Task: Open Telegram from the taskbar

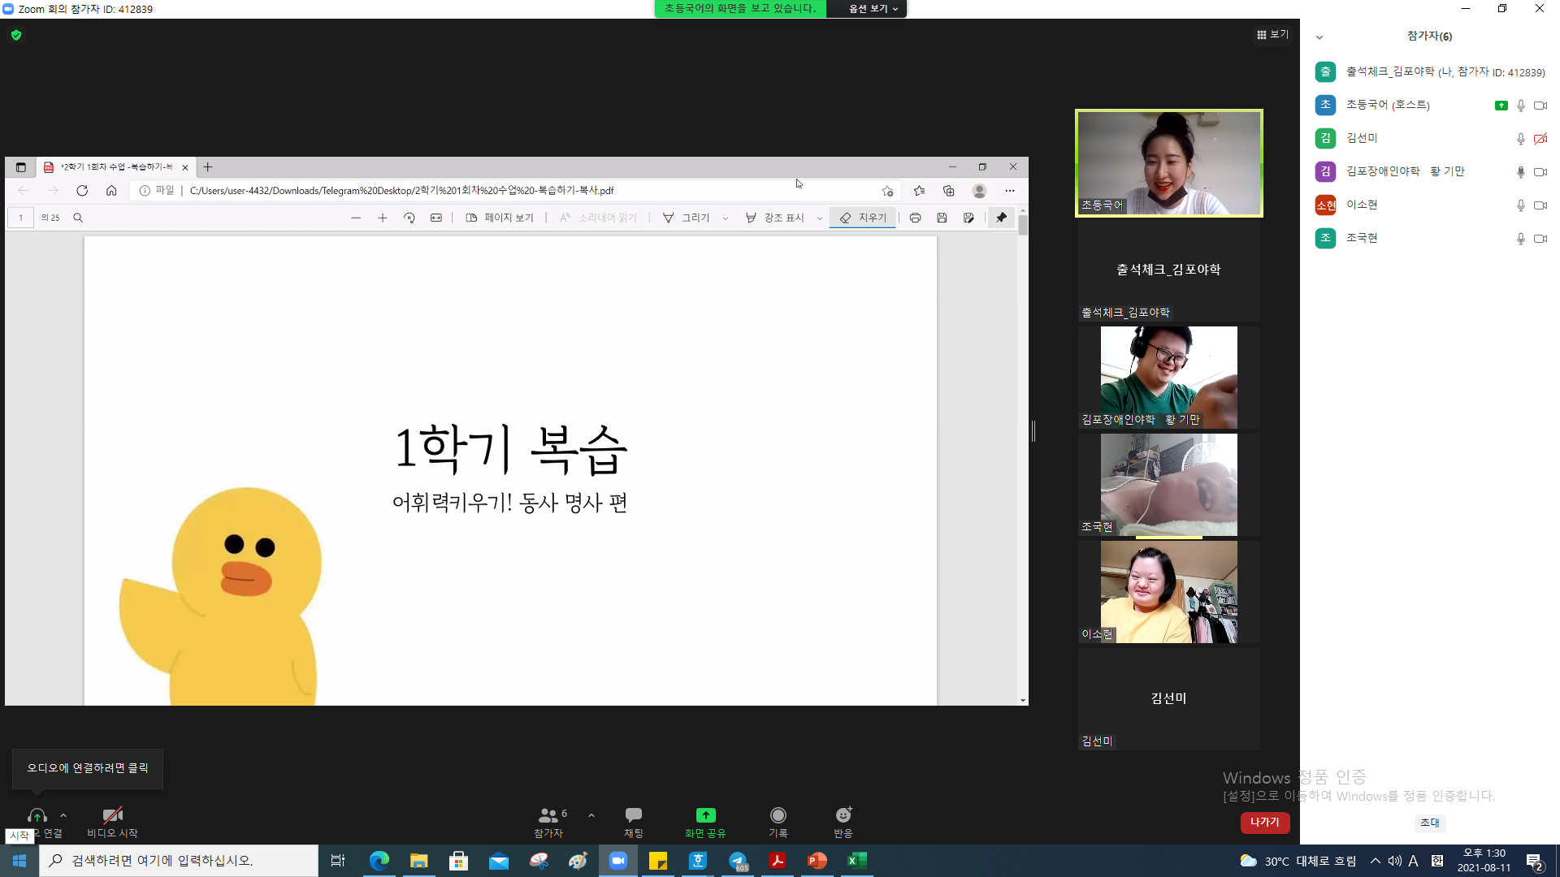Action: pos(738,861)
